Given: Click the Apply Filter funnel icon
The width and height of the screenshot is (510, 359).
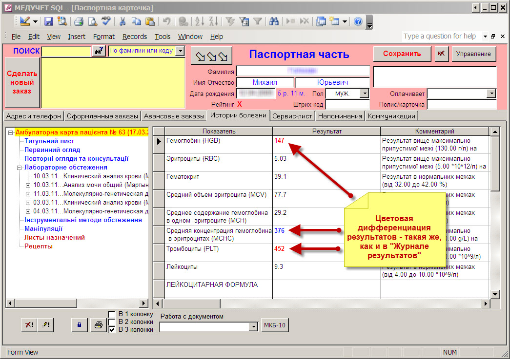Looking at the screenshot, I should coord(258,21).
